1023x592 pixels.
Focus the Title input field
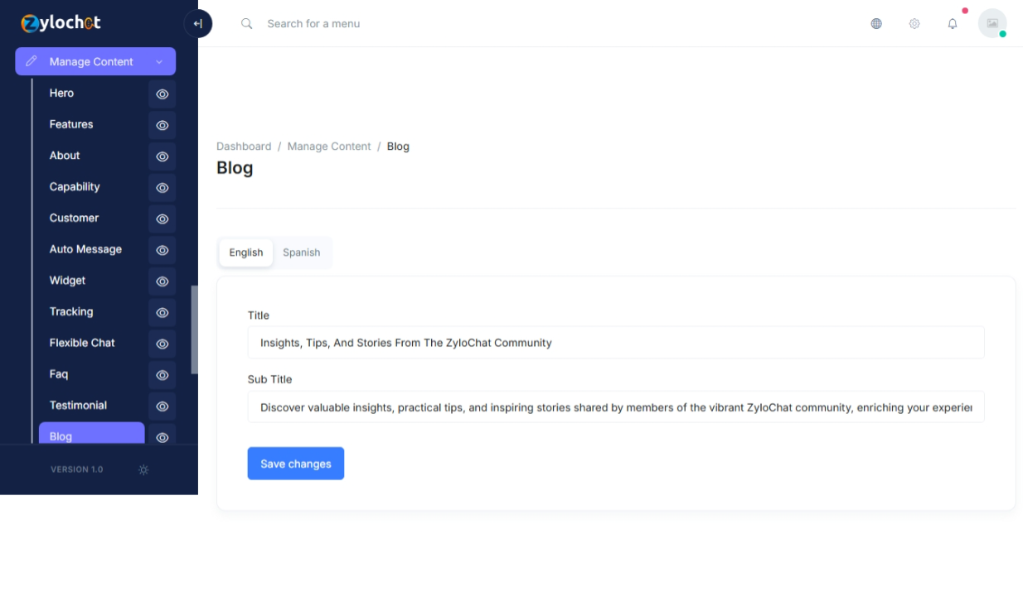pos(616,343)
